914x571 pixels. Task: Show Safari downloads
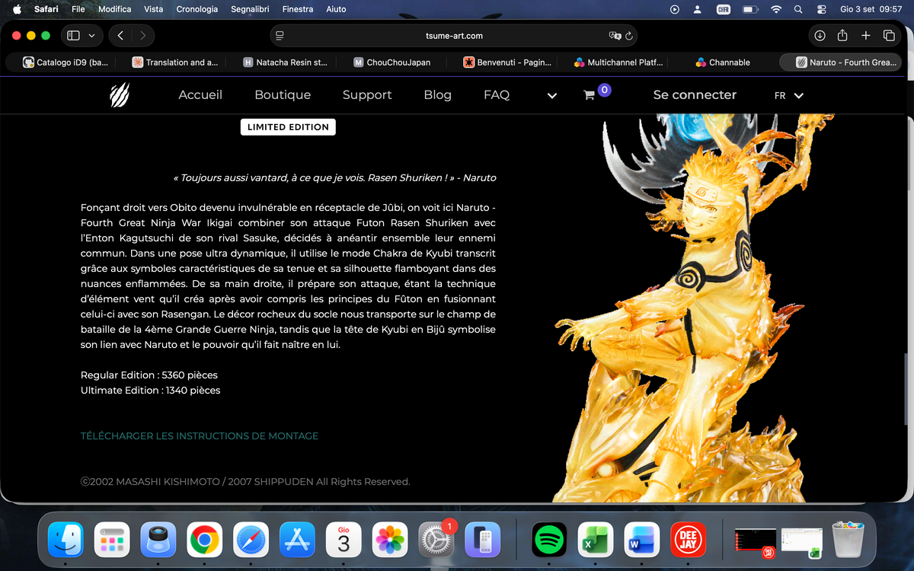[x=820, y=35]
